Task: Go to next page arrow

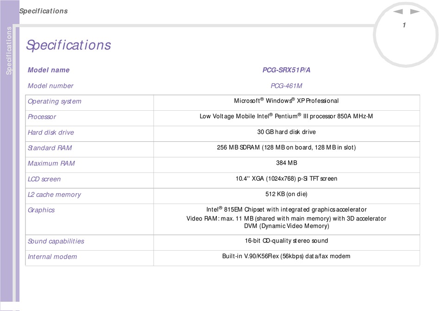Action: [415, 12]
